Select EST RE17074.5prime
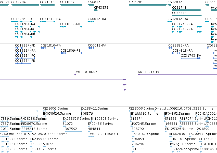Screen dimensions: 217x153 (189, 121)
